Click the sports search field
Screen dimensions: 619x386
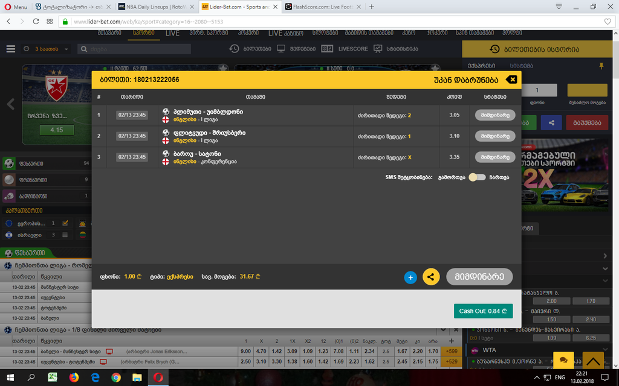pyautogui.click(x=134, y=49)
